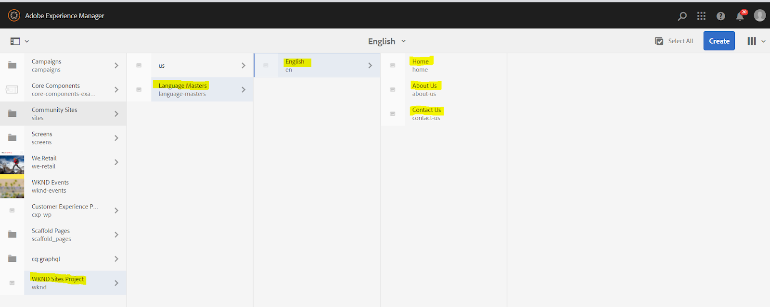Select the Scaffold Pages folder icon
Viewport: 770px width, 307px height.
click(12, 234)
